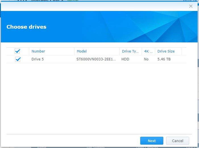Click Next to proceed with selected drive

pyautogui.click(x=152, y=141)
